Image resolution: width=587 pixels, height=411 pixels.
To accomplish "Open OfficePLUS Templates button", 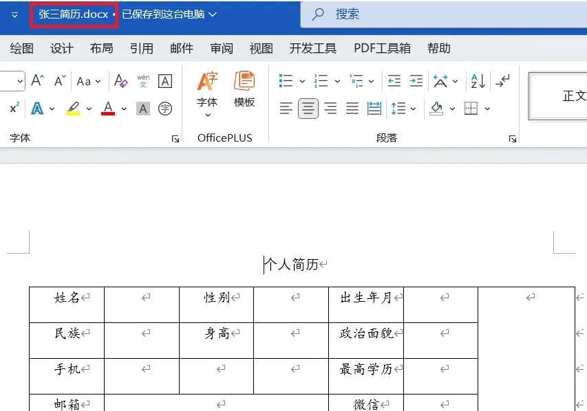I will click(244, 89).
